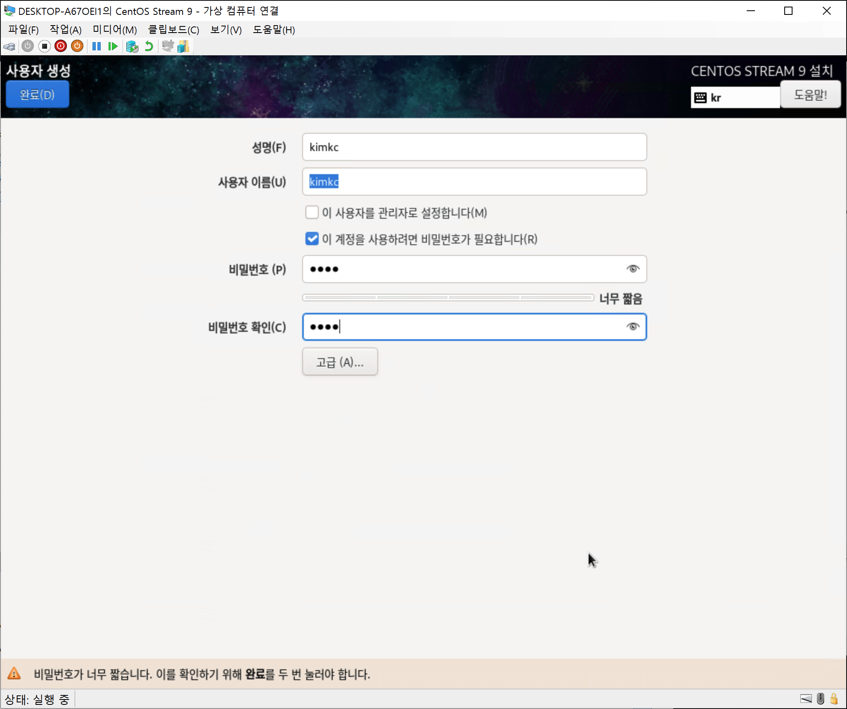The image size is (847, 709).
Task: Enable the 관리자로 설정합니다 checkbox
Action: click(312, 213)
